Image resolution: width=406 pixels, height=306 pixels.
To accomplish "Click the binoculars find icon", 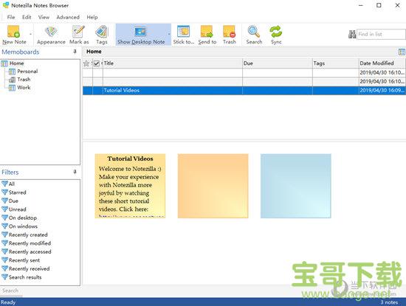I will 352,35.
